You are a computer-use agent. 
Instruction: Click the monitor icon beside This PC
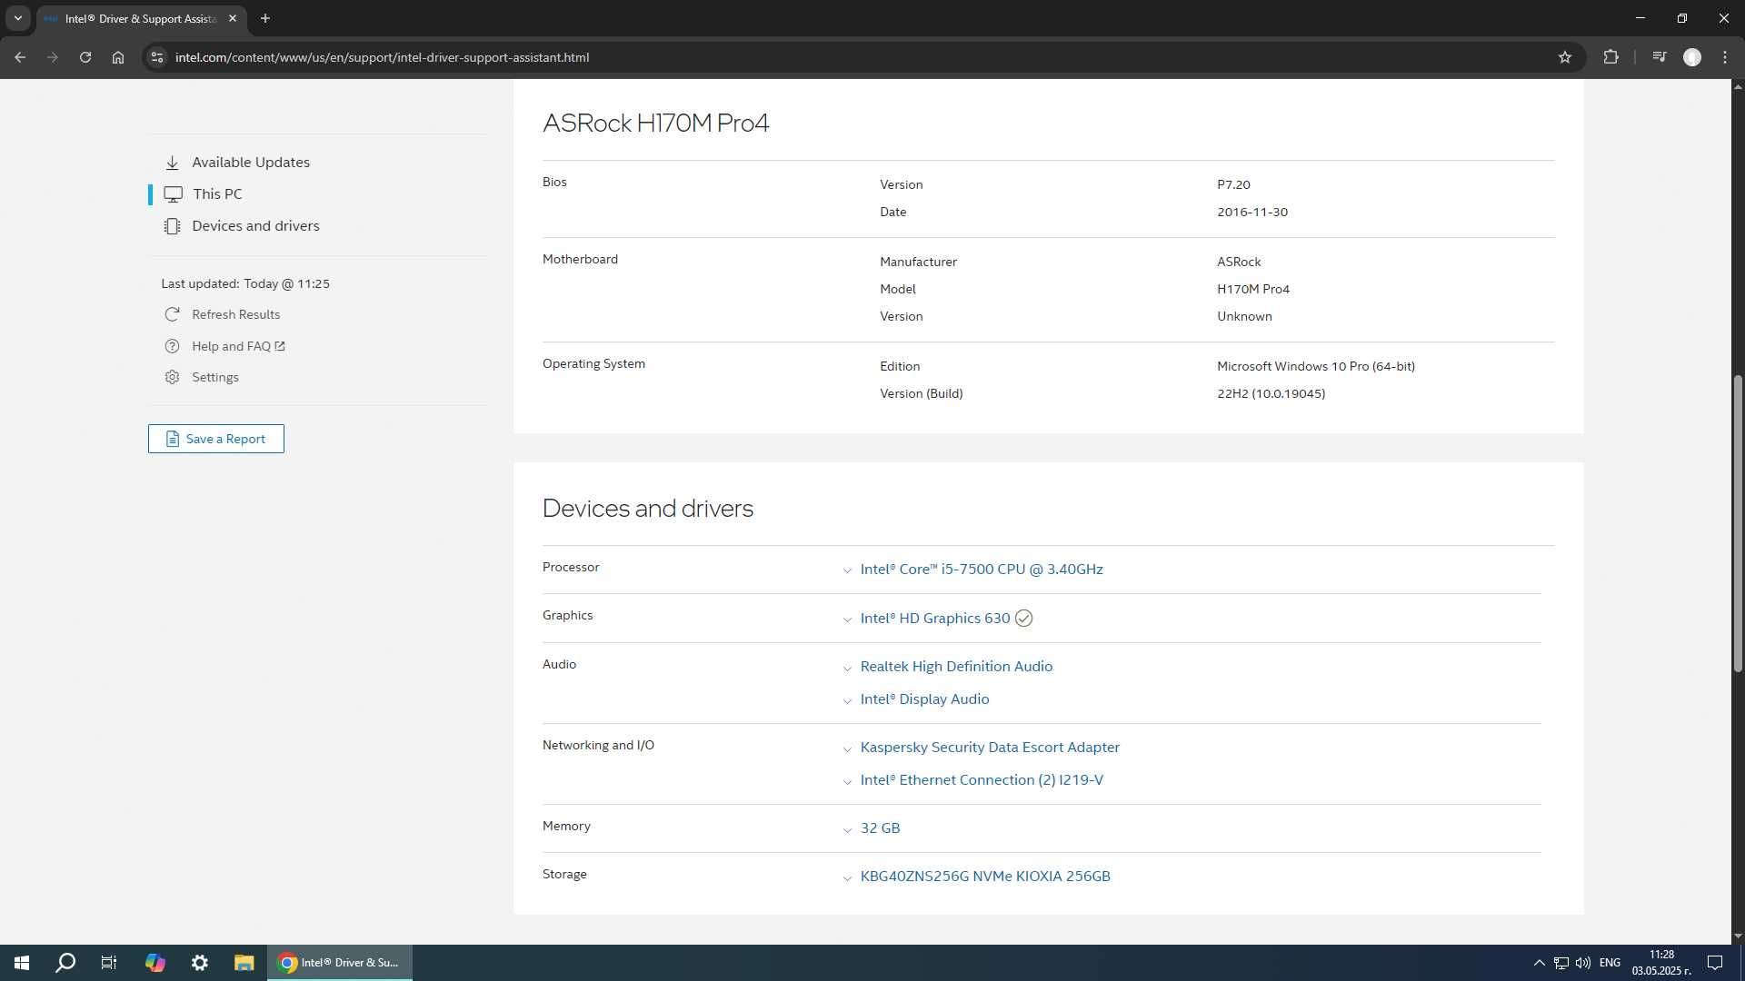click(173, 193)
